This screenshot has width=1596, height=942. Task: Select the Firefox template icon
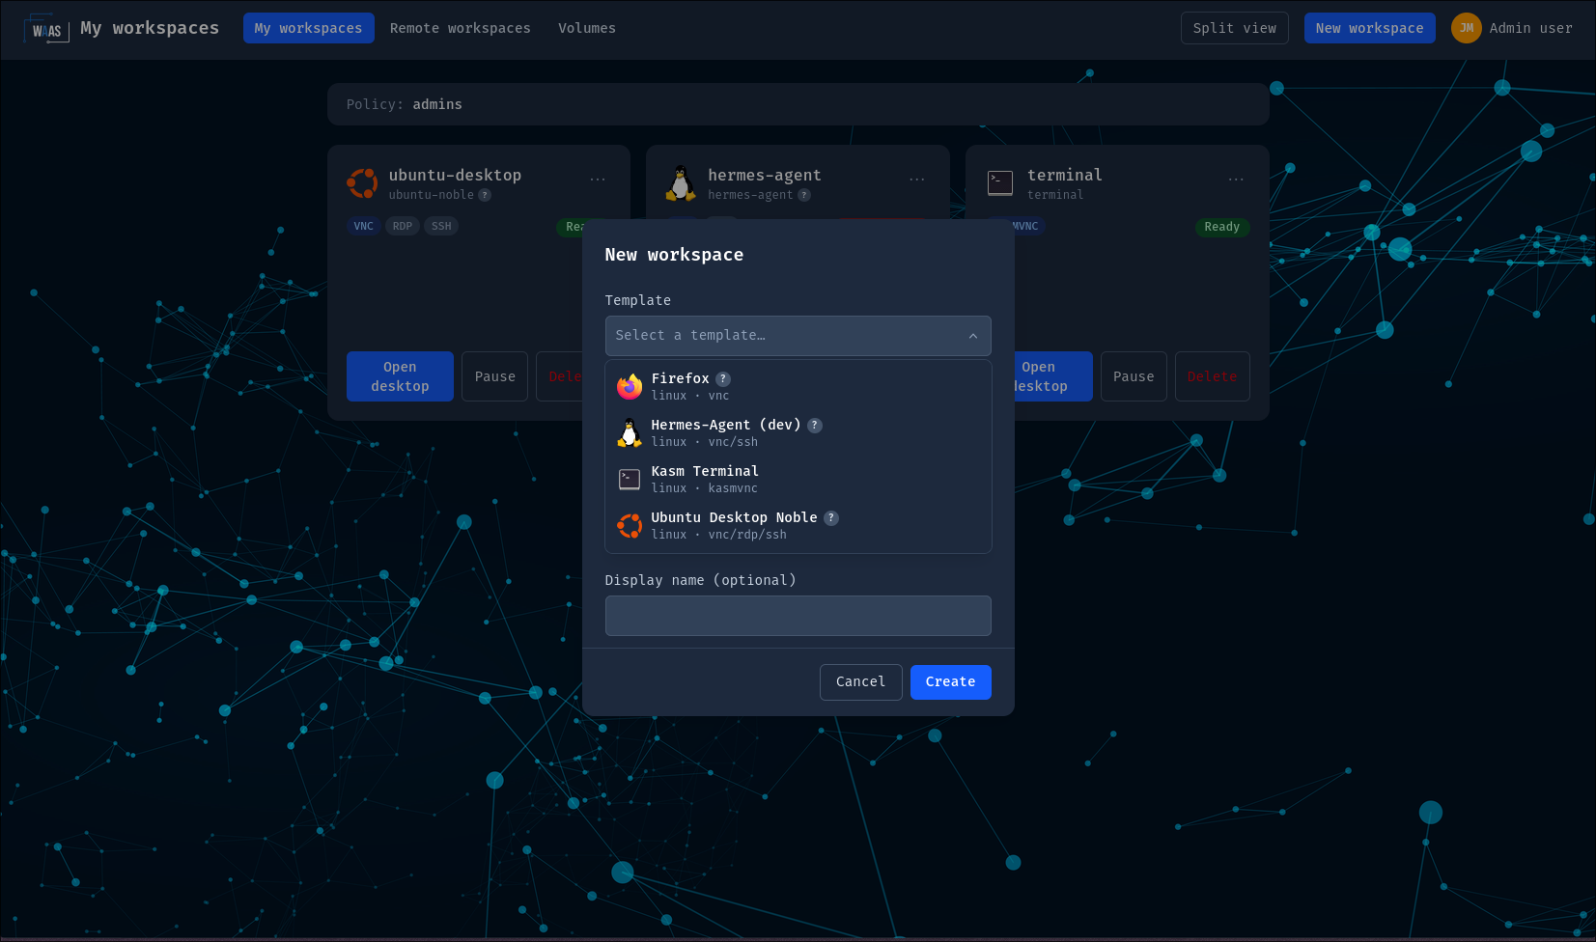[x=630, y=386]
